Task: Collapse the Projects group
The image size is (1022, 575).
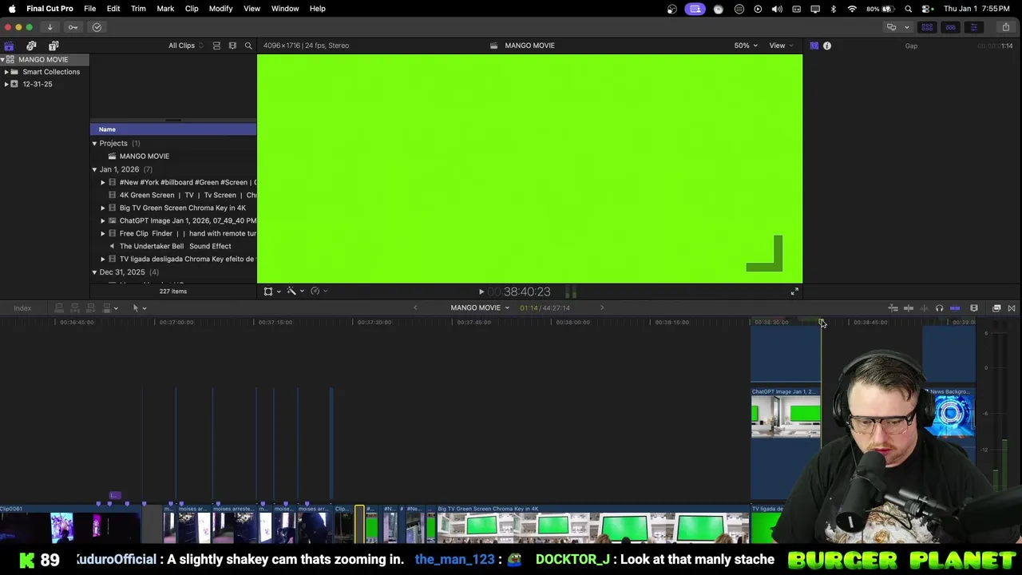Action: (94, 144)
